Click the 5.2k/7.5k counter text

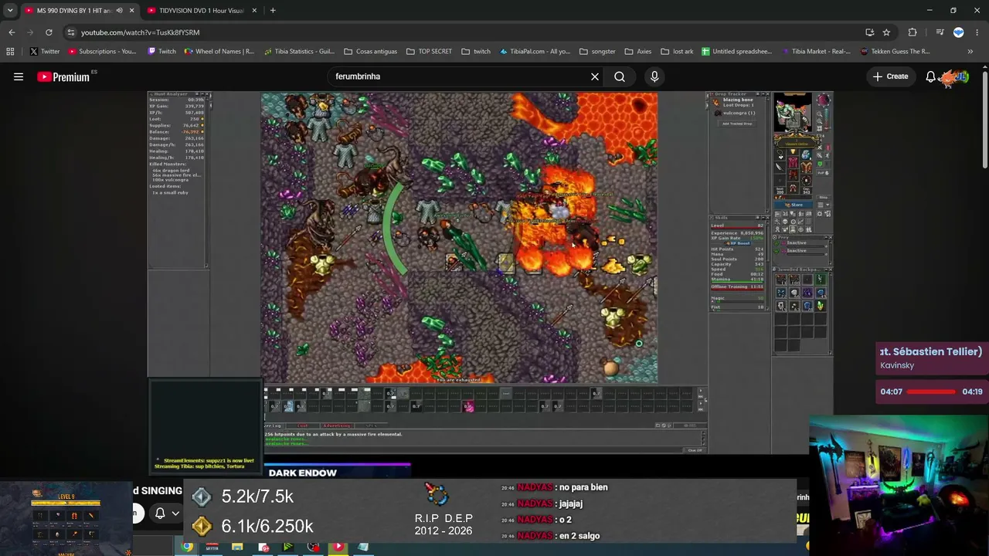pos(257,496)
